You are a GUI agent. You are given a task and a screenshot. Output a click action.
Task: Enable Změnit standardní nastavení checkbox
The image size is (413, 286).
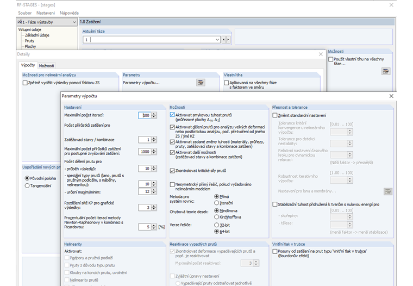pyautogui.click(x=275, y=115)
